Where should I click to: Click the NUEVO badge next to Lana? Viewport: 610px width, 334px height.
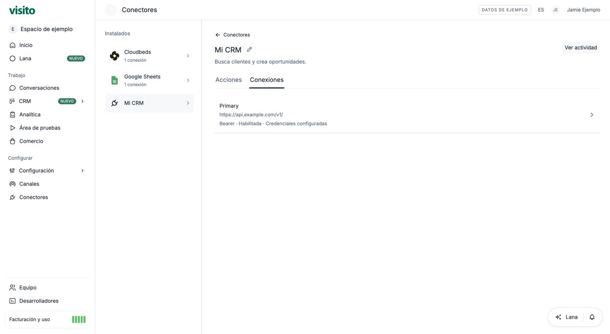(76, 58)
